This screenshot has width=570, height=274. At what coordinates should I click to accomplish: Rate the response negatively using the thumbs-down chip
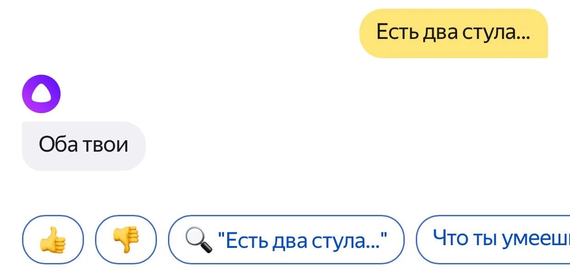point(126,240)
